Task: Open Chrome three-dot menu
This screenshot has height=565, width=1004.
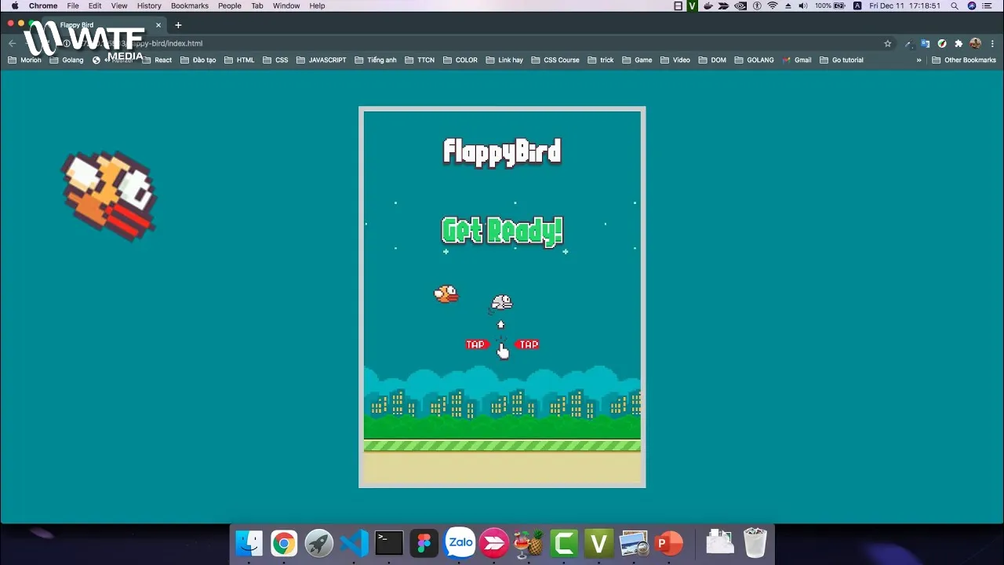Action: click(x=992, y=44)
